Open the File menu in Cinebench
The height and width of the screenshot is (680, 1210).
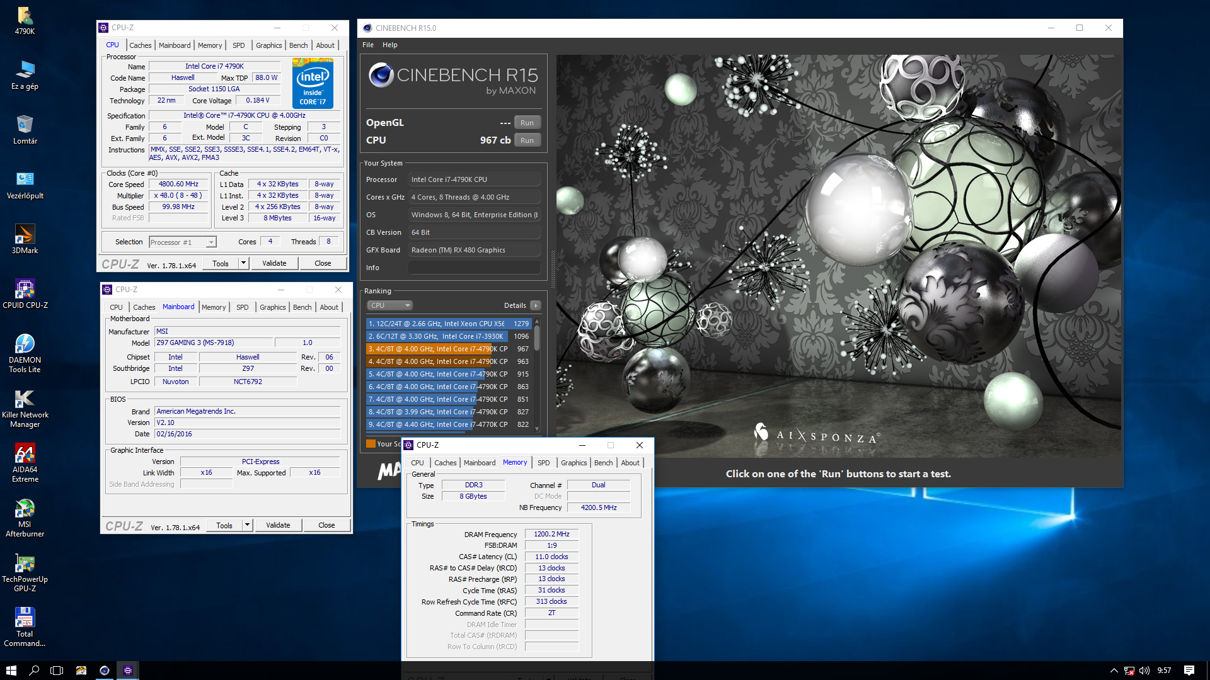(x=368, y=45)
